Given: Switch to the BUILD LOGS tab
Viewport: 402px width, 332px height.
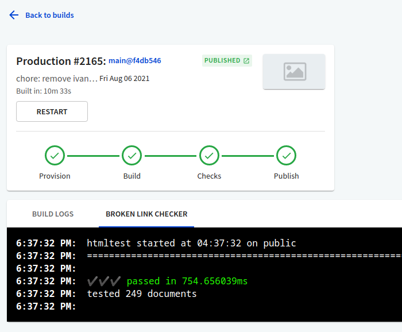Looking at the screenshot, I should (53, 214).
